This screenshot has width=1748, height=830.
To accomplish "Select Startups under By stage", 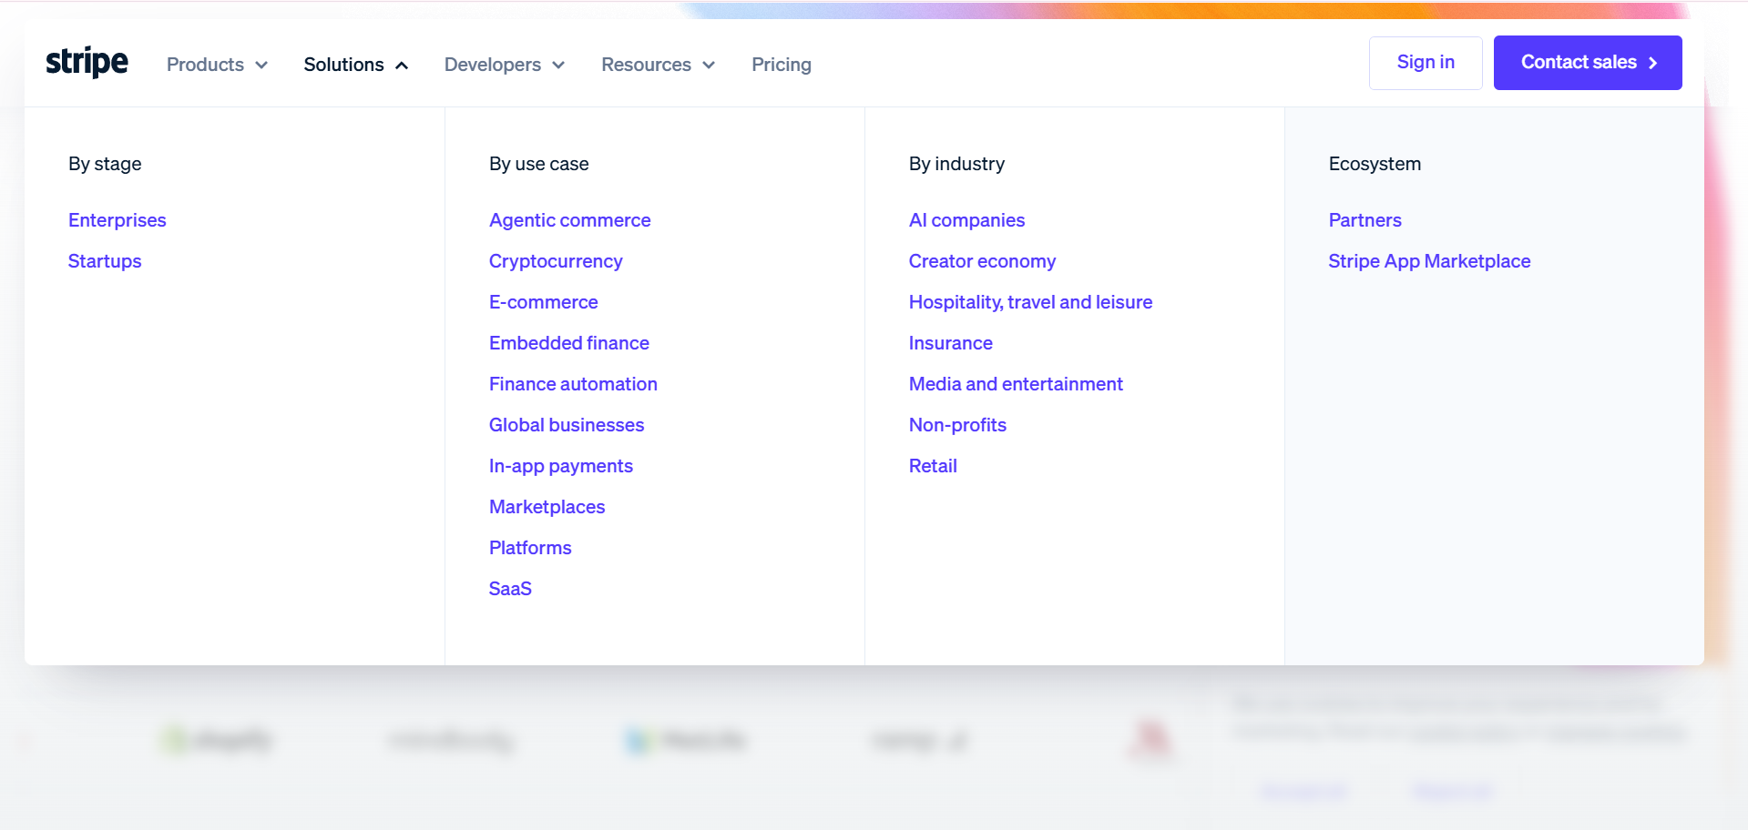I will pyautogui.click(x=105, y=261).
